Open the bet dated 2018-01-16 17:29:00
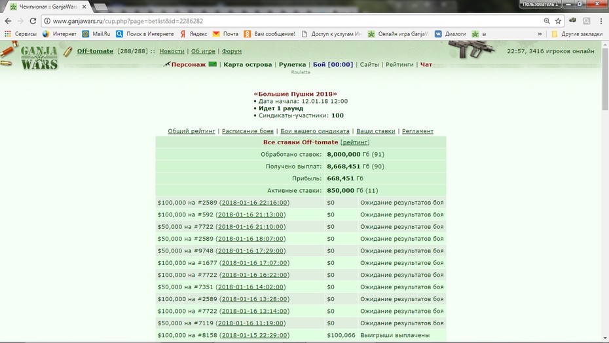Image resolution: width=609 pixels, height=343 pixels. pos(251,251)
